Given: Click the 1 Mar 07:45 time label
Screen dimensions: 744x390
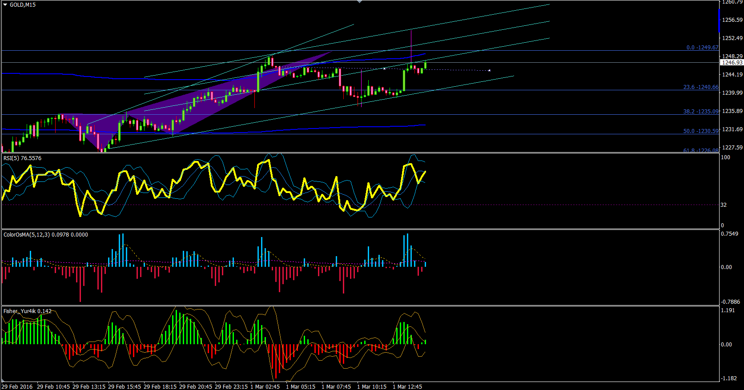Looking at the screenshot, I should [336, 386].
